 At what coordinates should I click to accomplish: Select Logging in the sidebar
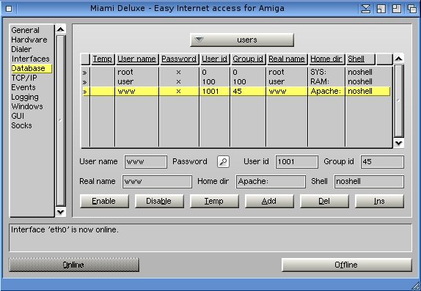pos(25,97)
